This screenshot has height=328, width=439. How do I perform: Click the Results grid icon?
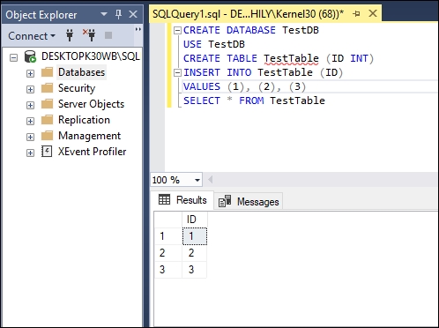(x=164, y=199)
